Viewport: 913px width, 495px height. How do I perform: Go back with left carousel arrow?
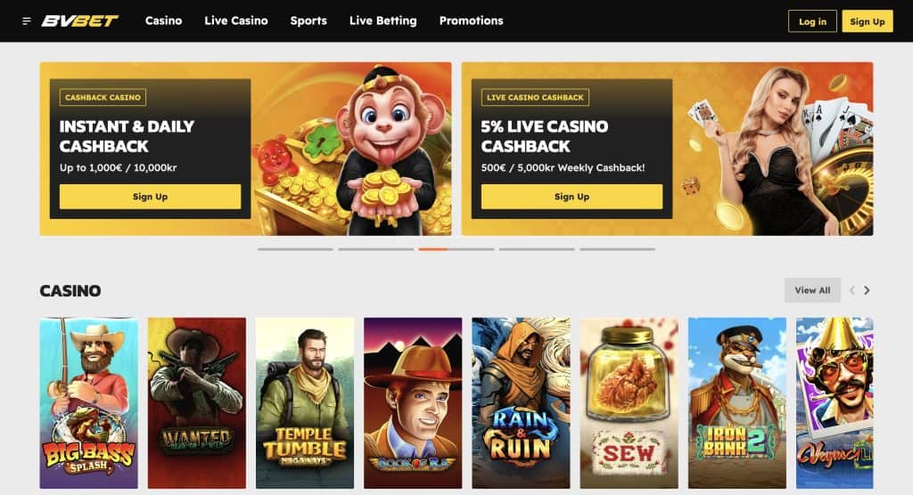(x=851, y=290)
